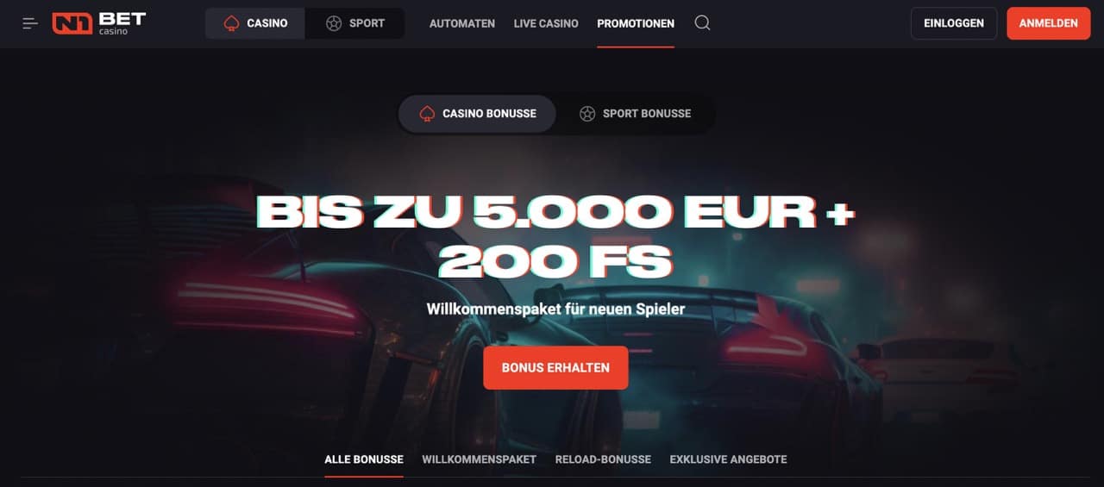Click the search magnifier icon

[x=702, y=23]
